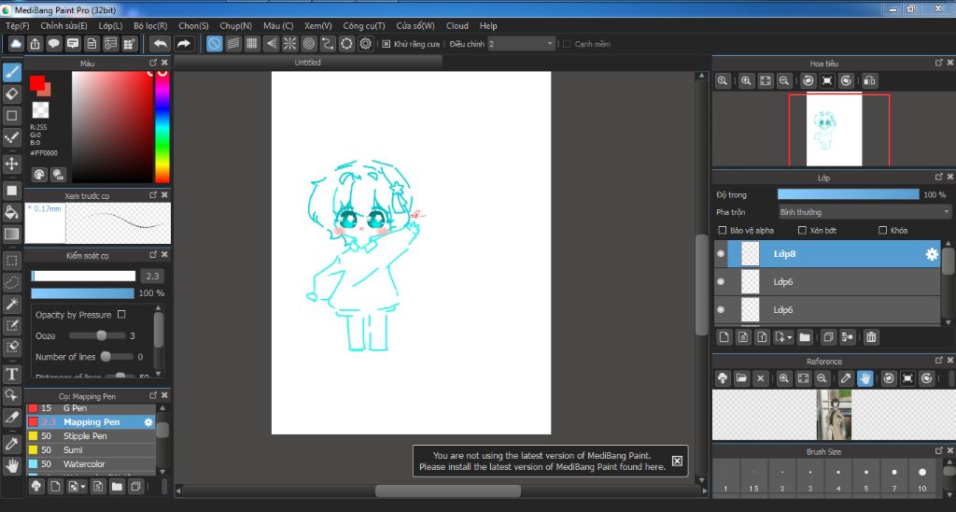
Task: Toggle Cạnh mềm checkbox
Action: coord(567,44)
